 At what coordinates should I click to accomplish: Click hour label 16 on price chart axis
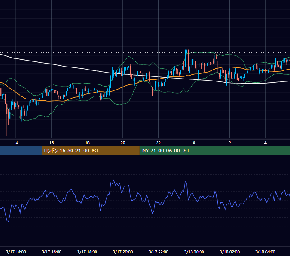click(52, 143)
